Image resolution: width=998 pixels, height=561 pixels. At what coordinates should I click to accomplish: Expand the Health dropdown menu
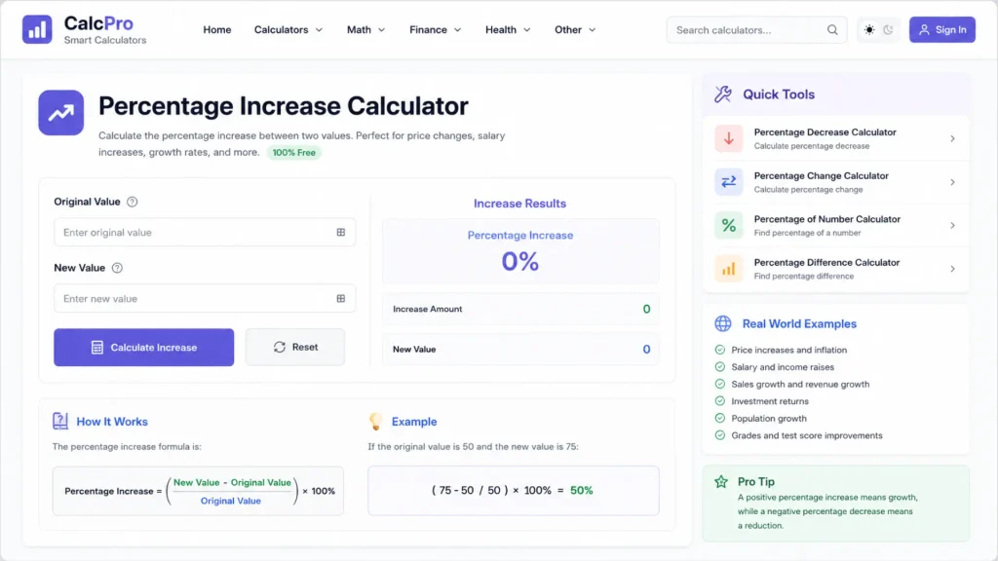point(508,30)
